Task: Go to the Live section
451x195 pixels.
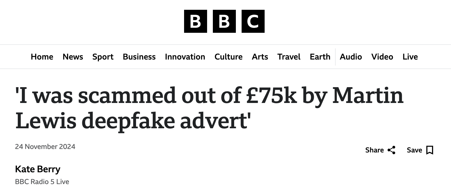Action: click(410, 57)
